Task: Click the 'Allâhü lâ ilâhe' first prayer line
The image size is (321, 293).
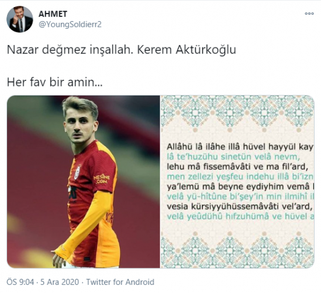Action: pos(240,147)
